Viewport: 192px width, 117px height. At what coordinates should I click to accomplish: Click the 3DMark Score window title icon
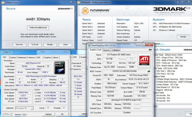click(3, 2)
